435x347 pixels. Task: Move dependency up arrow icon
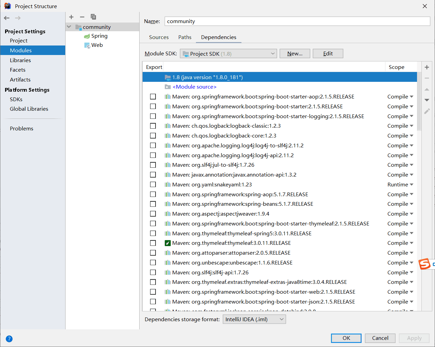pyautogui.click(x=427, y=89)
